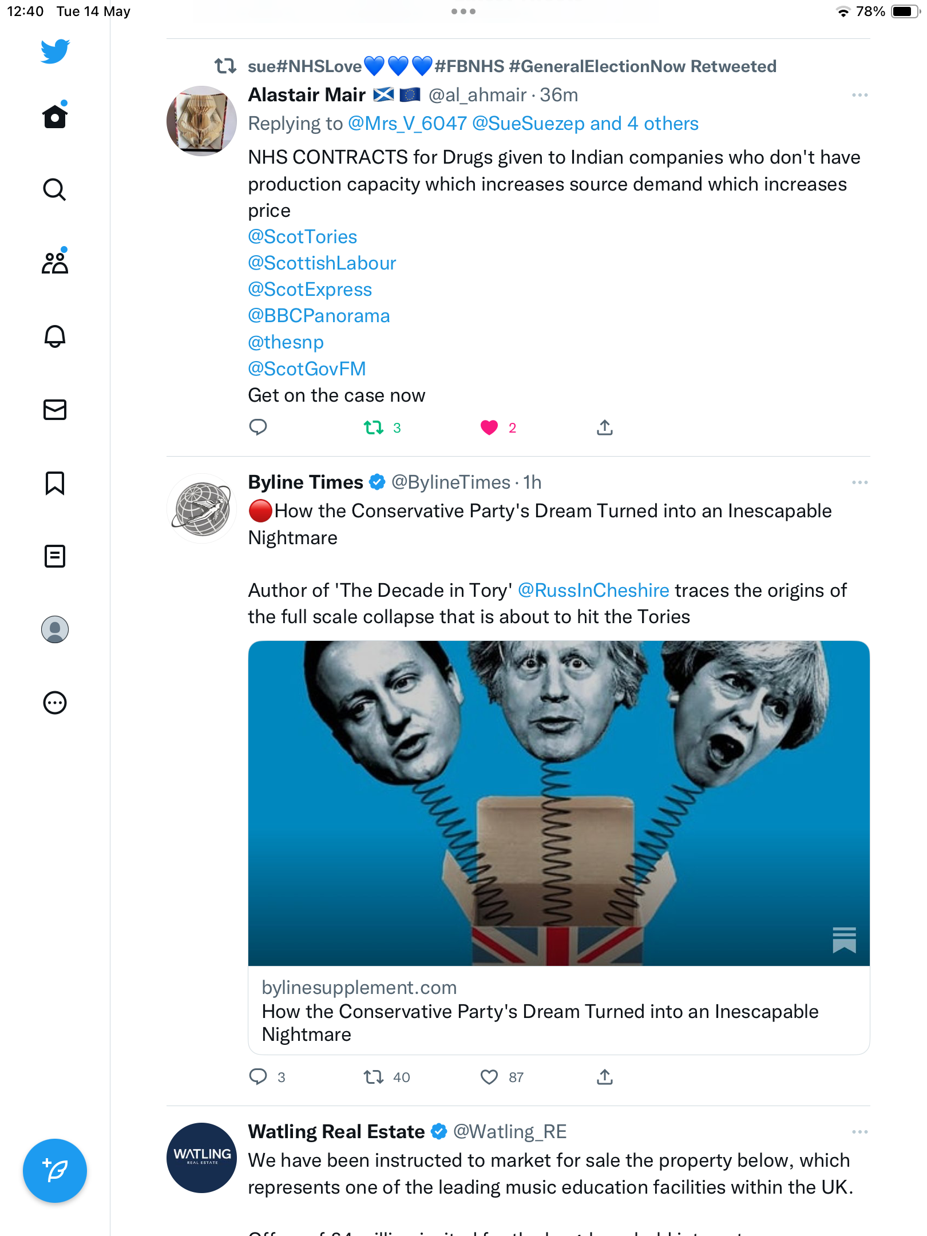Open the Search icon in sidebar
927x1236 pixels.
pos(55,189)
